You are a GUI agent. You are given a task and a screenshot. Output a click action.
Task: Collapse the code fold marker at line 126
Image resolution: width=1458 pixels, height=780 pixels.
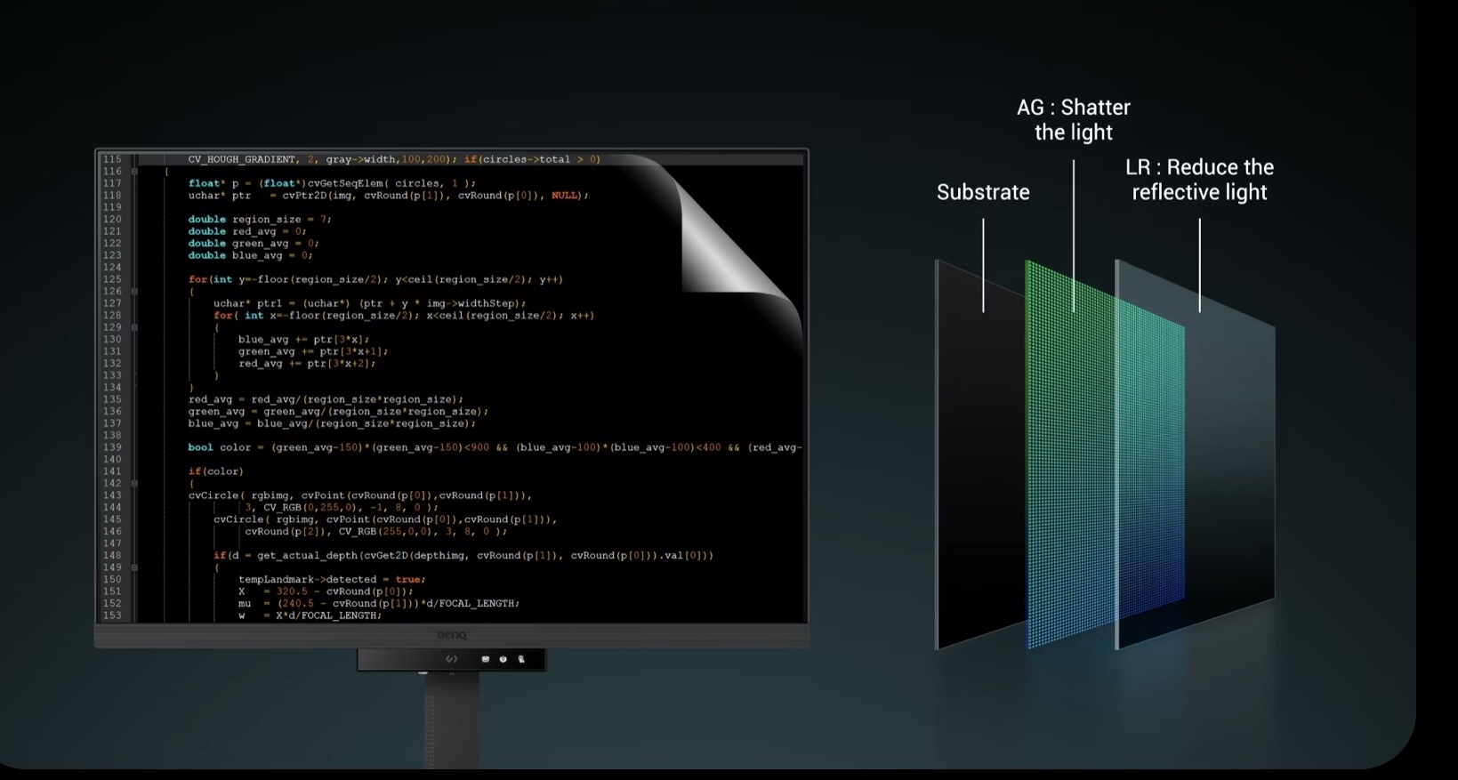134,291
